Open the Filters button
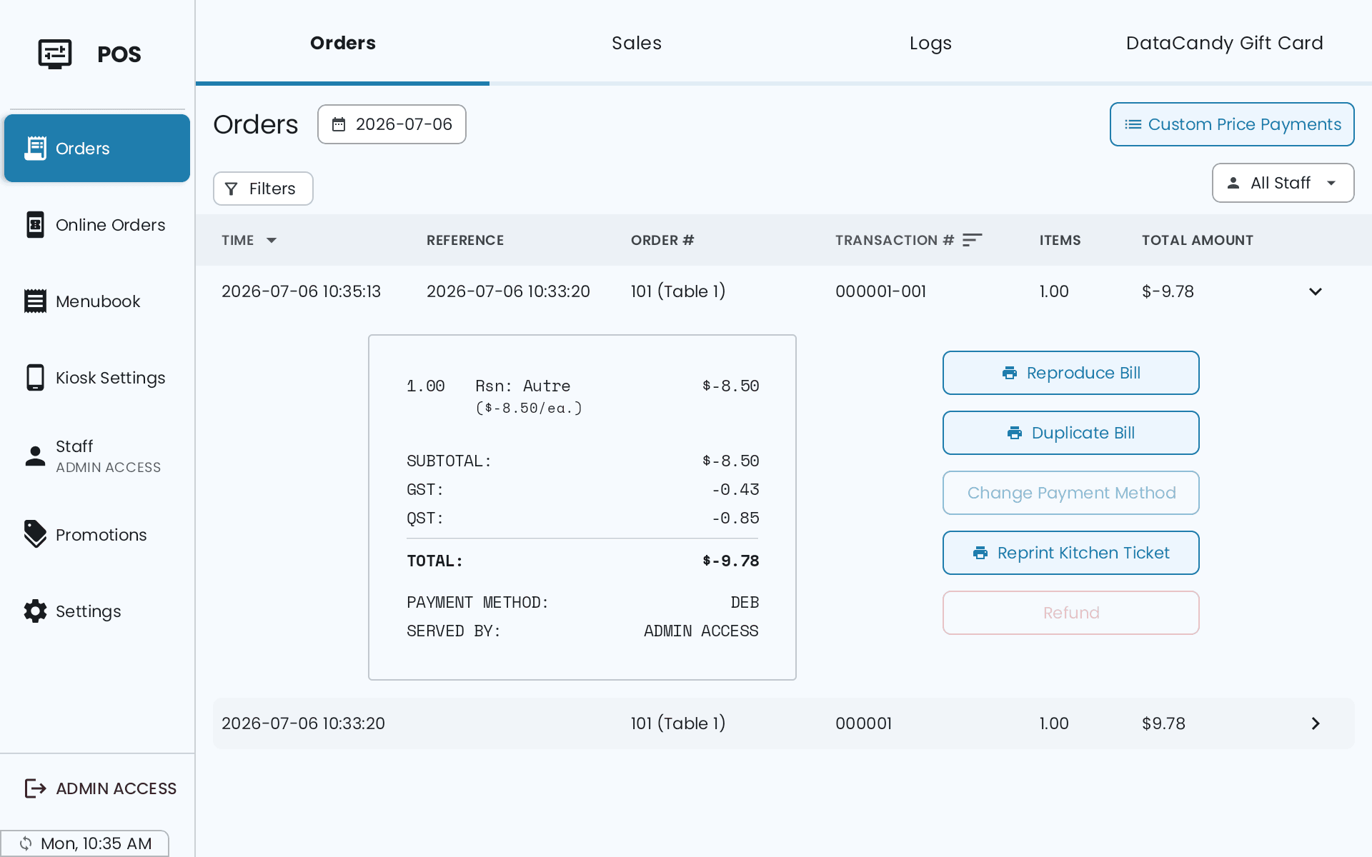 263,189
